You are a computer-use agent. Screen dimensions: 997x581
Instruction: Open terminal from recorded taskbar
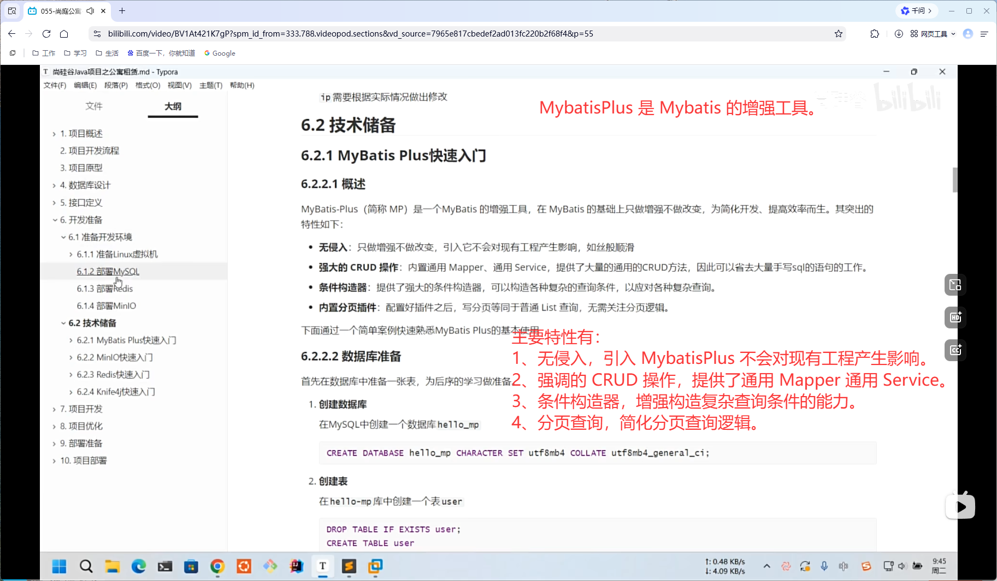[165, 567]
